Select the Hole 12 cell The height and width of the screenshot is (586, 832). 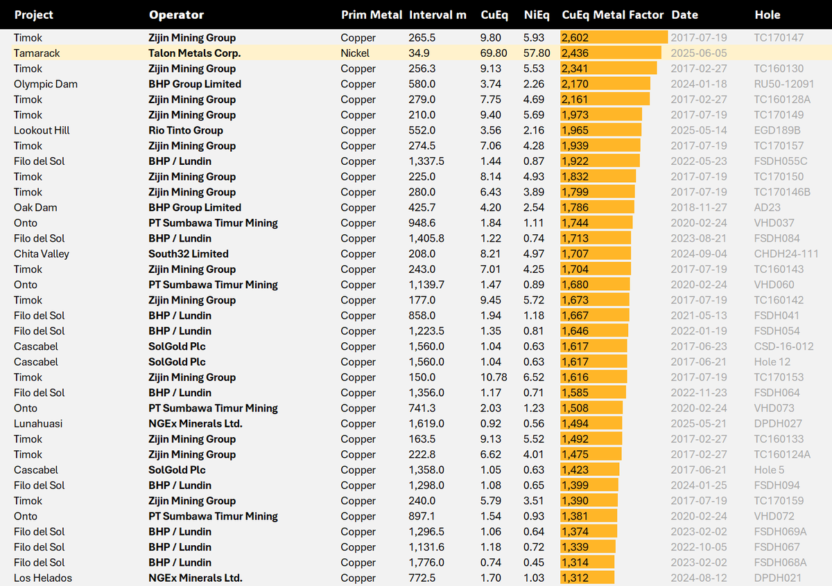click(772, 362)
